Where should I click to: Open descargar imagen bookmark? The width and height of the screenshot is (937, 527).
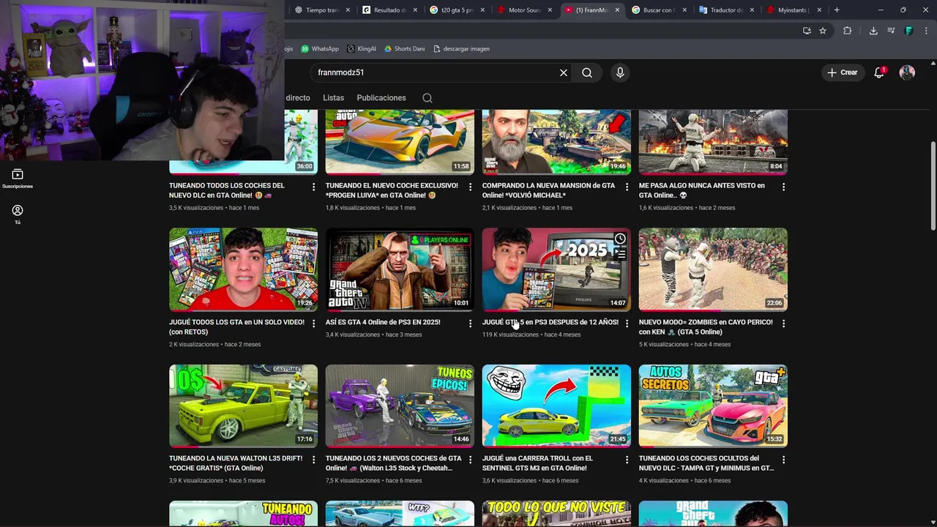click(461, 49)
